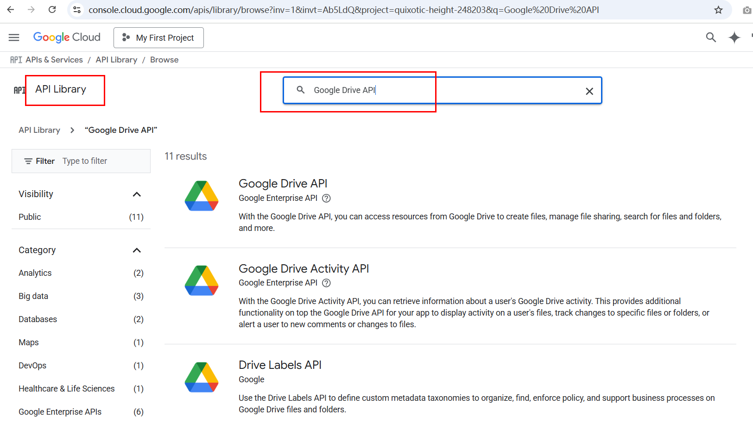753x423 pixels.
Task: Click the API icon in the breadcrumb bar
Action: [x=16, y=60]
